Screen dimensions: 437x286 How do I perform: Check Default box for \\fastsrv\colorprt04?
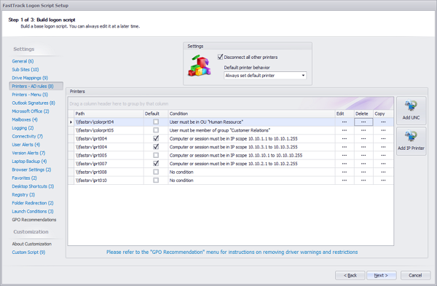coord(156,122)
